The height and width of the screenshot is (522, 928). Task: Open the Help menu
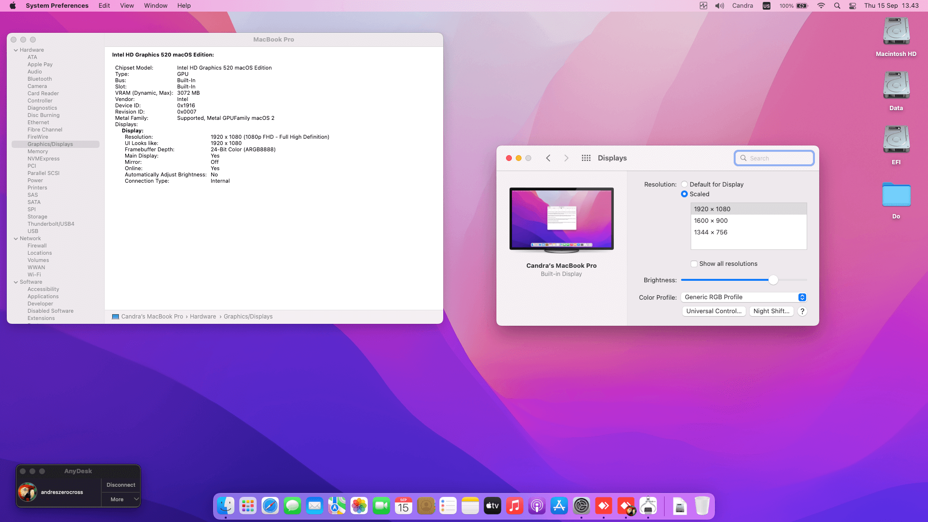coord(184,6)
